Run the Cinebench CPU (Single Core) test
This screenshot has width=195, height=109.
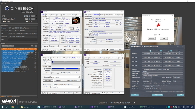pos(33,19)
